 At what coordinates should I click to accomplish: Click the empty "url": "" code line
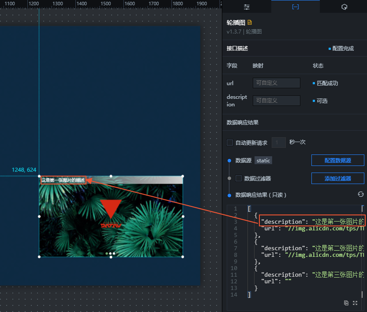(276, 281)
